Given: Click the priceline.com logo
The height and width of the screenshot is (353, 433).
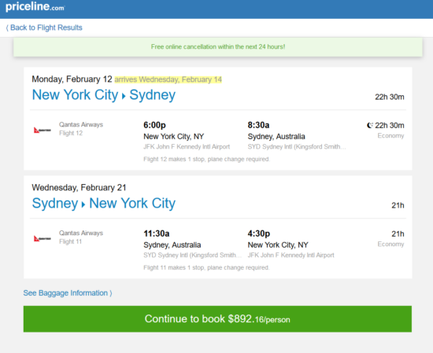Looking at the screenshot, I should point(35,6).
